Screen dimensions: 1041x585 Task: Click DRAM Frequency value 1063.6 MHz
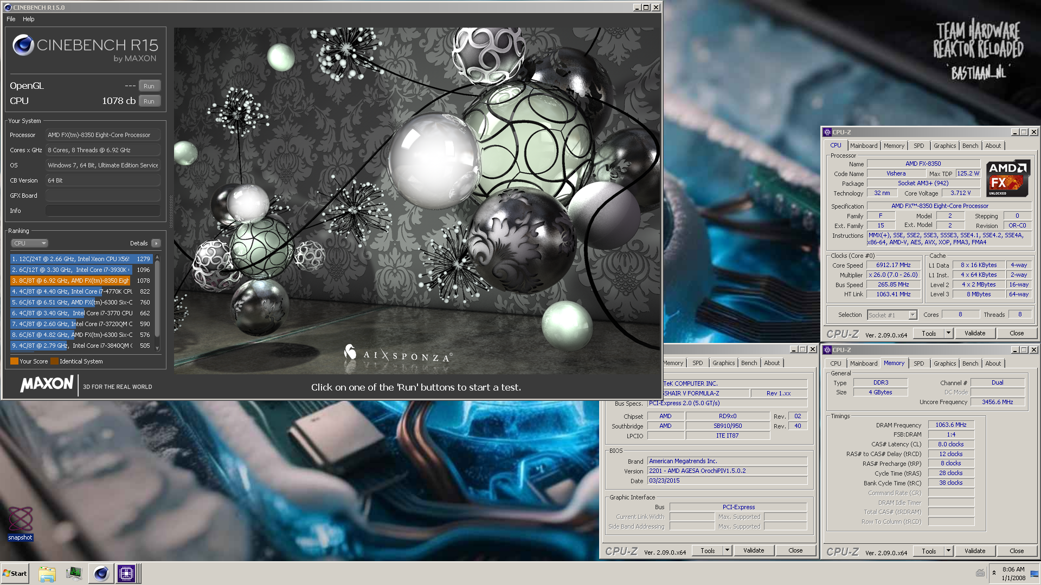(x=951, y=425)
